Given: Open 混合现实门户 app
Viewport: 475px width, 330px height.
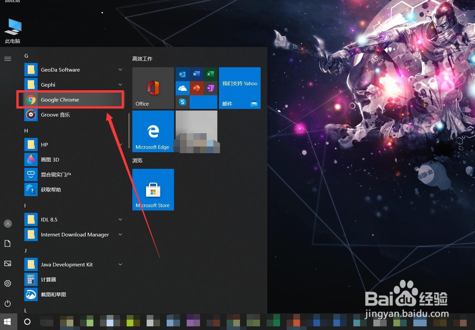Looking at the screenshot, I should click(73, 174).
